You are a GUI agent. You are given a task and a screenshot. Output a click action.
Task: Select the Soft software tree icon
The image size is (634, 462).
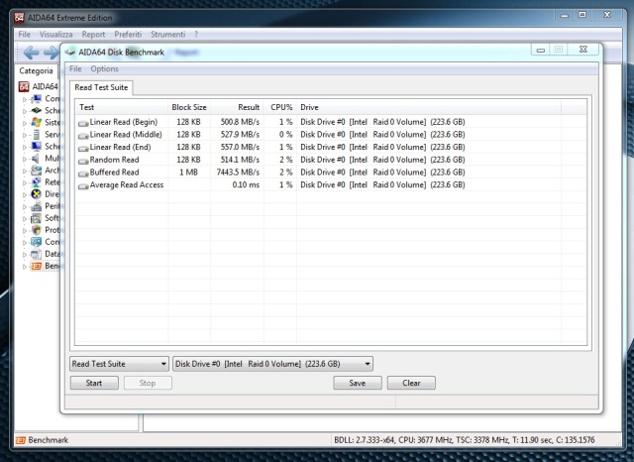pos(37,218)
